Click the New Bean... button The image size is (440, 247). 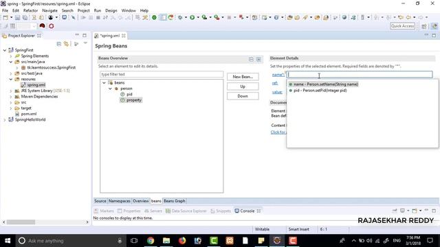tap(243, 77)
